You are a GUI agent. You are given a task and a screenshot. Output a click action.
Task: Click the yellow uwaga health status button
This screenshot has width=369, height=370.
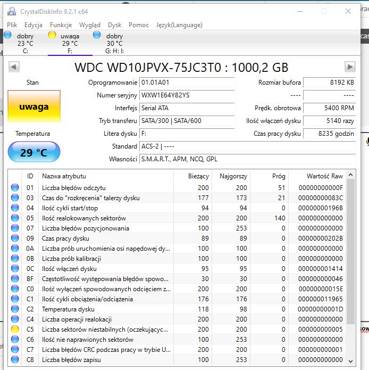34,106
